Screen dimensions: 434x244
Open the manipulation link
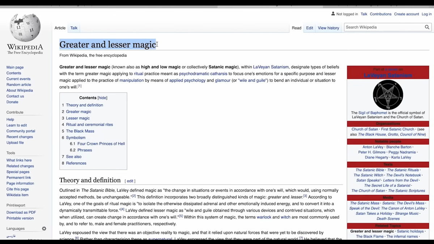click(x=132, y=81)
